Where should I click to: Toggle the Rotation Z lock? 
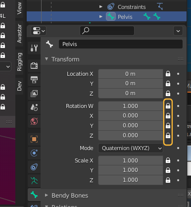click(168, 136)
